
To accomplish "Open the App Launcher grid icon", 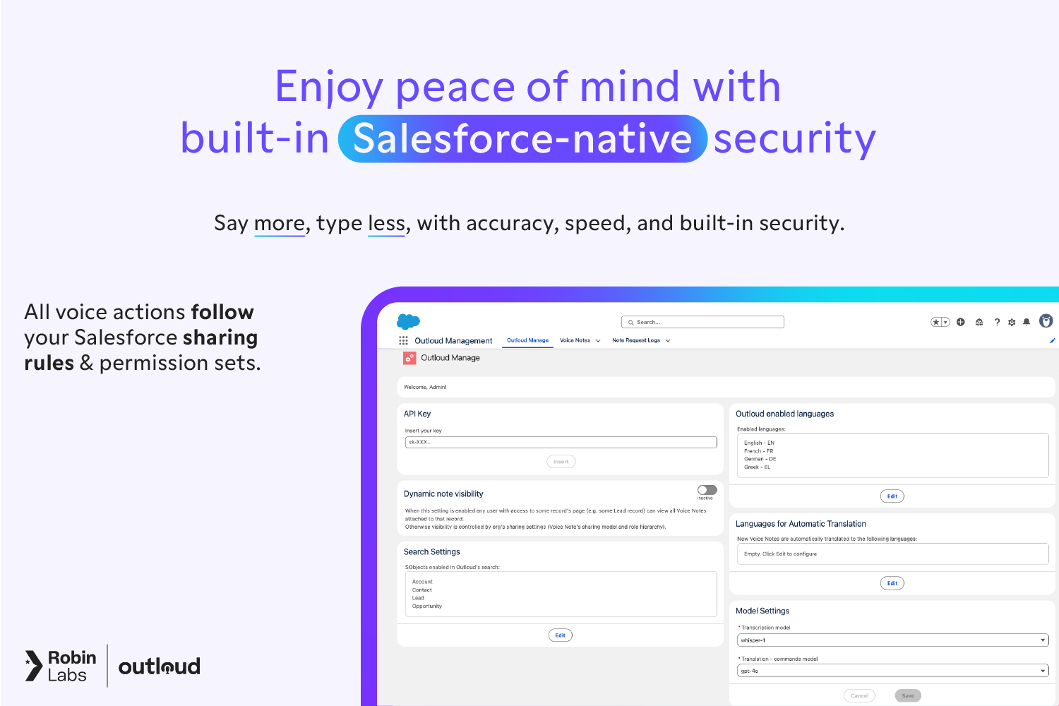I will pos(403,340).
